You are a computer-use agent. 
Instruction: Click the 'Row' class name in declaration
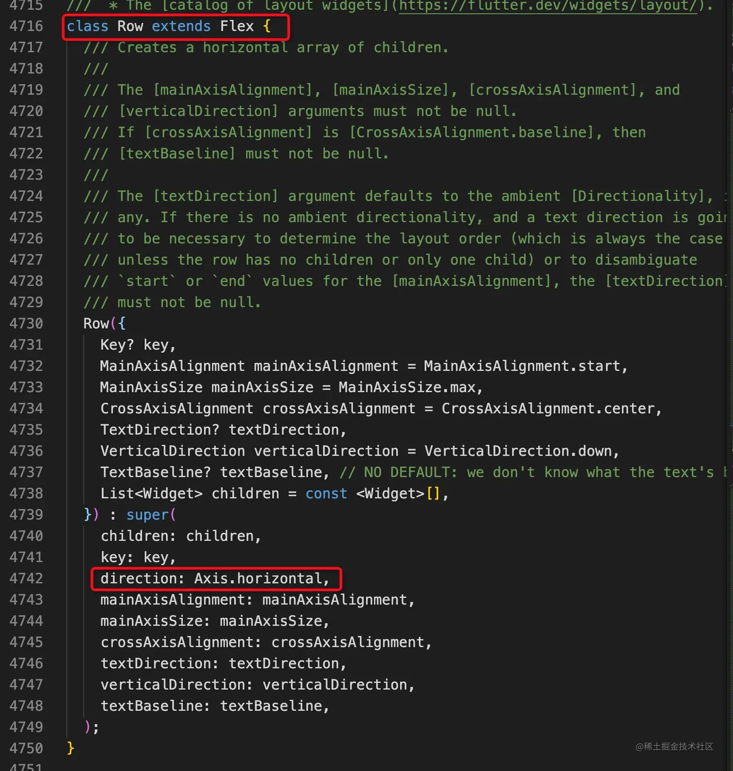(x=130, y=26)
